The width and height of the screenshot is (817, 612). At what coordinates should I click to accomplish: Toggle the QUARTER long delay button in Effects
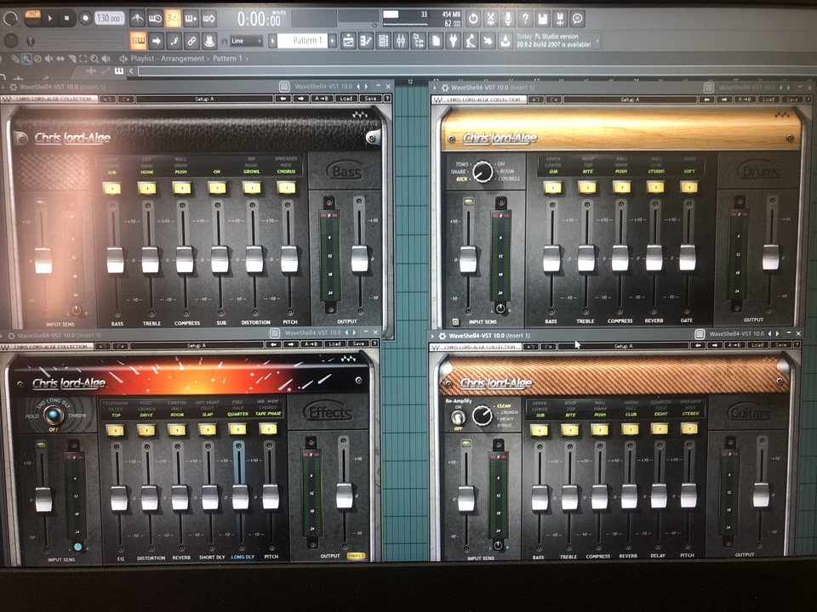pos(237,429)
